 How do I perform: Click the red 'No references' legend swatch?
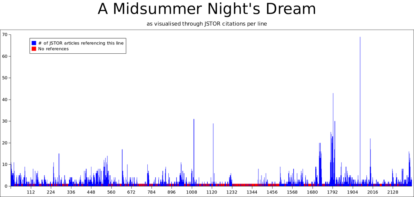[x=34, y=49]
